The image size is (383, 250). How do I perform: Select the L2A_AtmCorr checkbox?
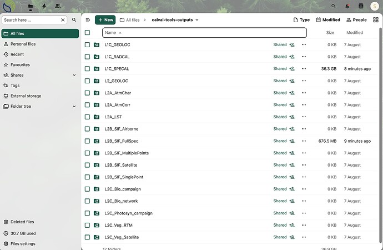tap(87, 105)
